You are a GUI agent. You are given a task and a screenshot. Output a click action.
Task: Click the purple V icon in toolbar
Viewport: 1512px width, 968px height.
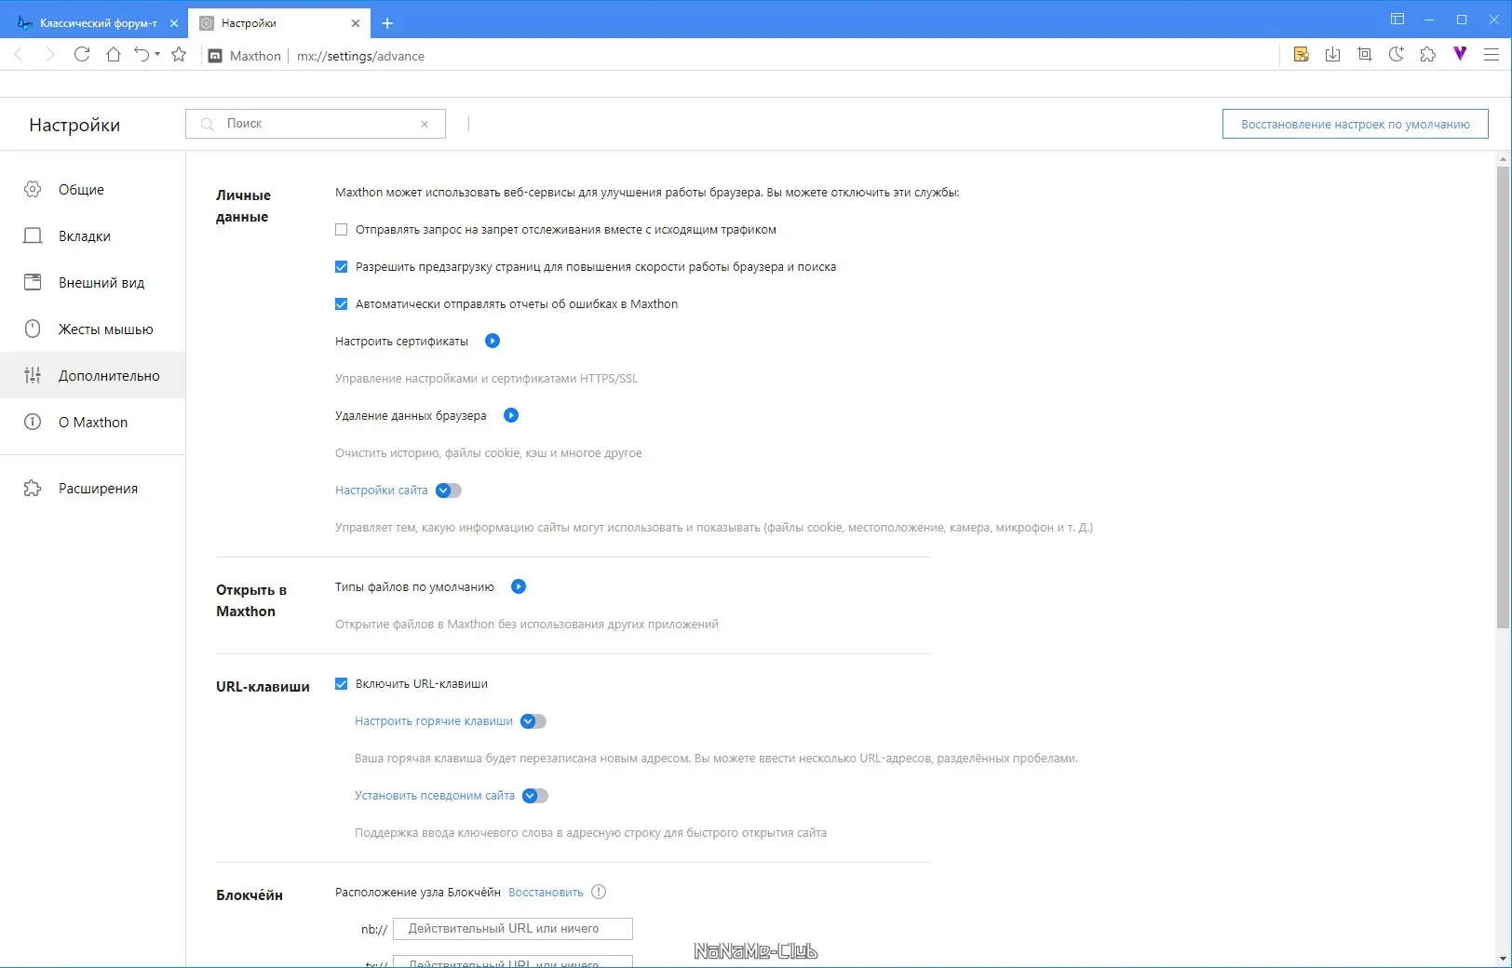(x=1460, y=55)
